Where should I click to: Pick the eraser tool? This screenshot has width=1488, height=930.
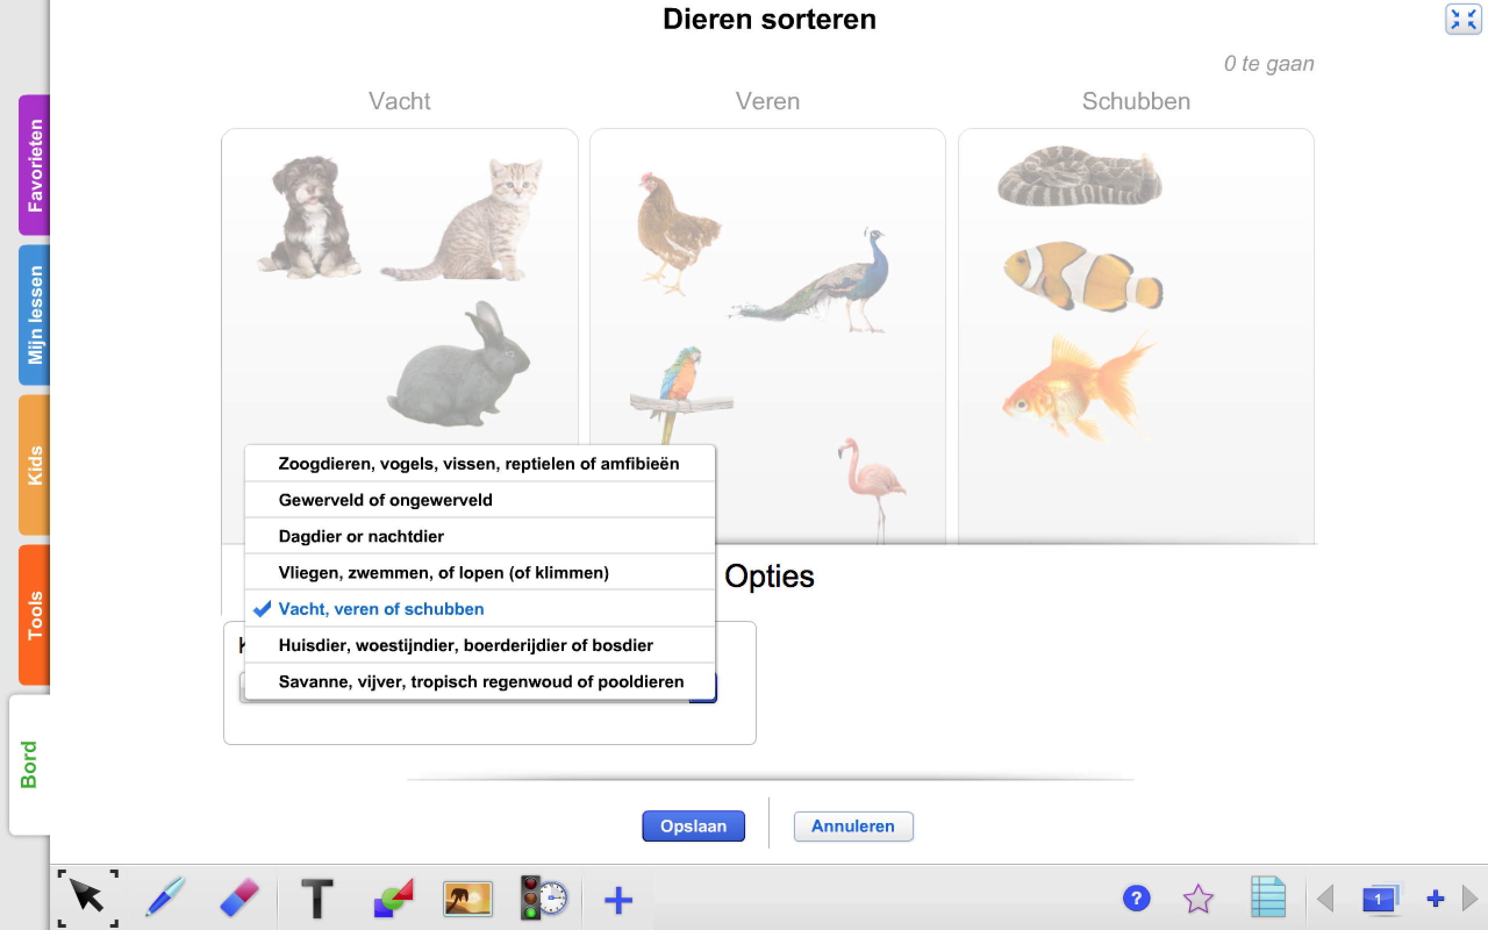[x=239, y=897]
